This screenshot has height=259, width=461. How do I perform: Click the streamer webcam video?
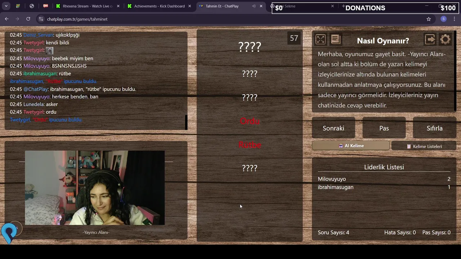pyautogui.click(x=95, y=188)
